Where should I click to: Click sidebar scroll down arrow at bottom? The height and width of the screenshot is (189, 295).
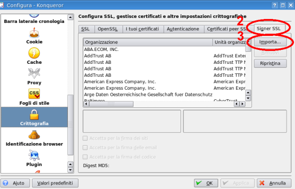(x=70, y=170)
